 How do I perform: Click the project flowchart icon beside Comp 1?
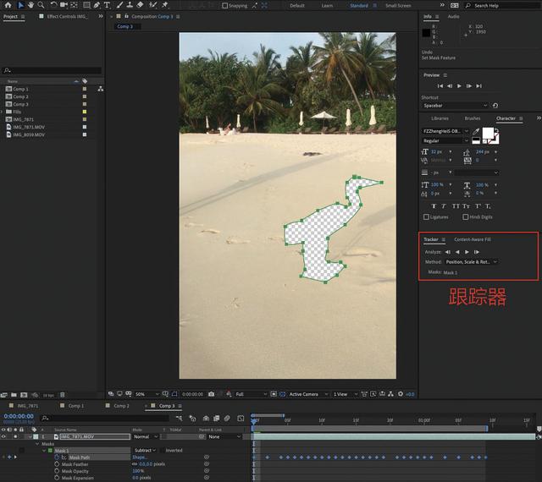pos(100,89)
